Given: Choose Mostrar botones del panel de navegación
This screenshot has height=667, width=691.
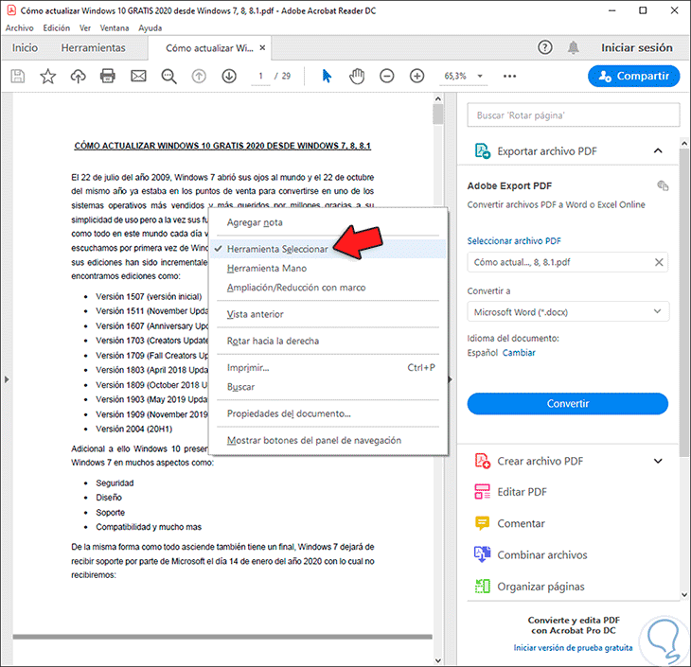Looking at the screenshot, I should 328,440.
